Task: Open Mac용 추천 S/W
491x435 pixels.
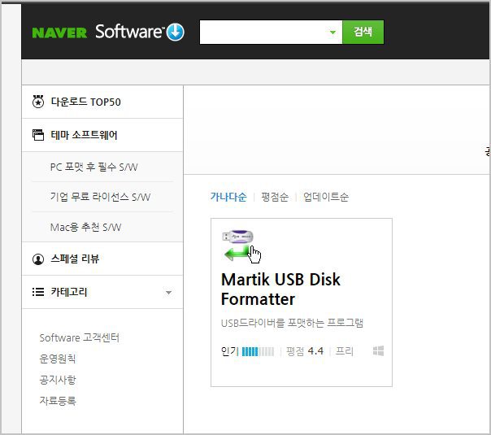Action: coord(85,227)
